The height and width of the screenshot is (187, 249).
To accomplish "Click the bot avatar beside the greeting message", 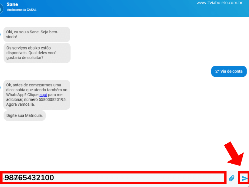I will (x=1, y=34).
